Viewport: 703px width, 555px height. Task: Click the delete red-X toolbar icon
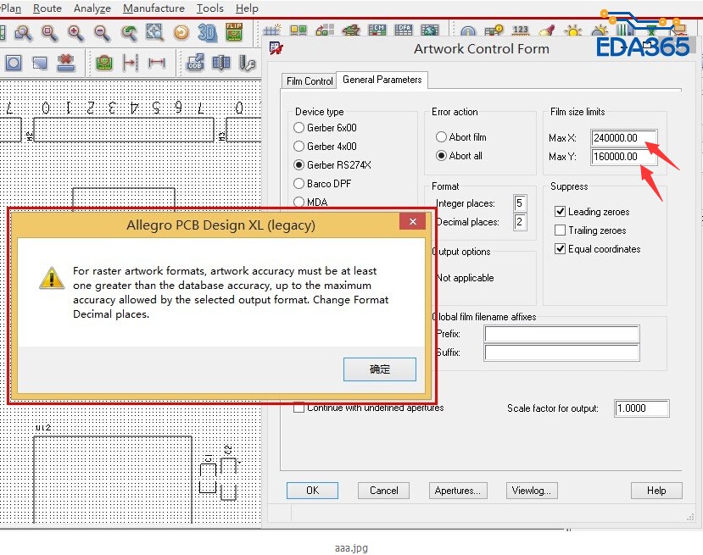[66, 63]
